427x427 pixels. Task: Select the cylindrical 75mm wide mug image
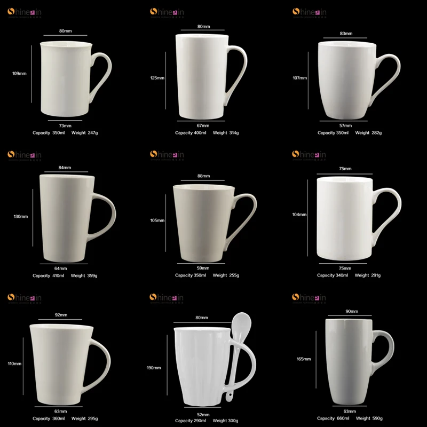pos(359,219)
